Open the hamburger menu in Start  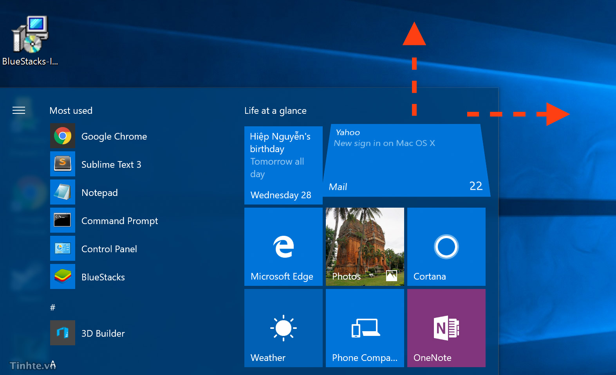(x=19, y=111)
